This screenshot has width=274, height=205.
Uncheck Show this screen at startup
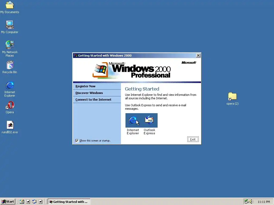(x=77, y=141)
